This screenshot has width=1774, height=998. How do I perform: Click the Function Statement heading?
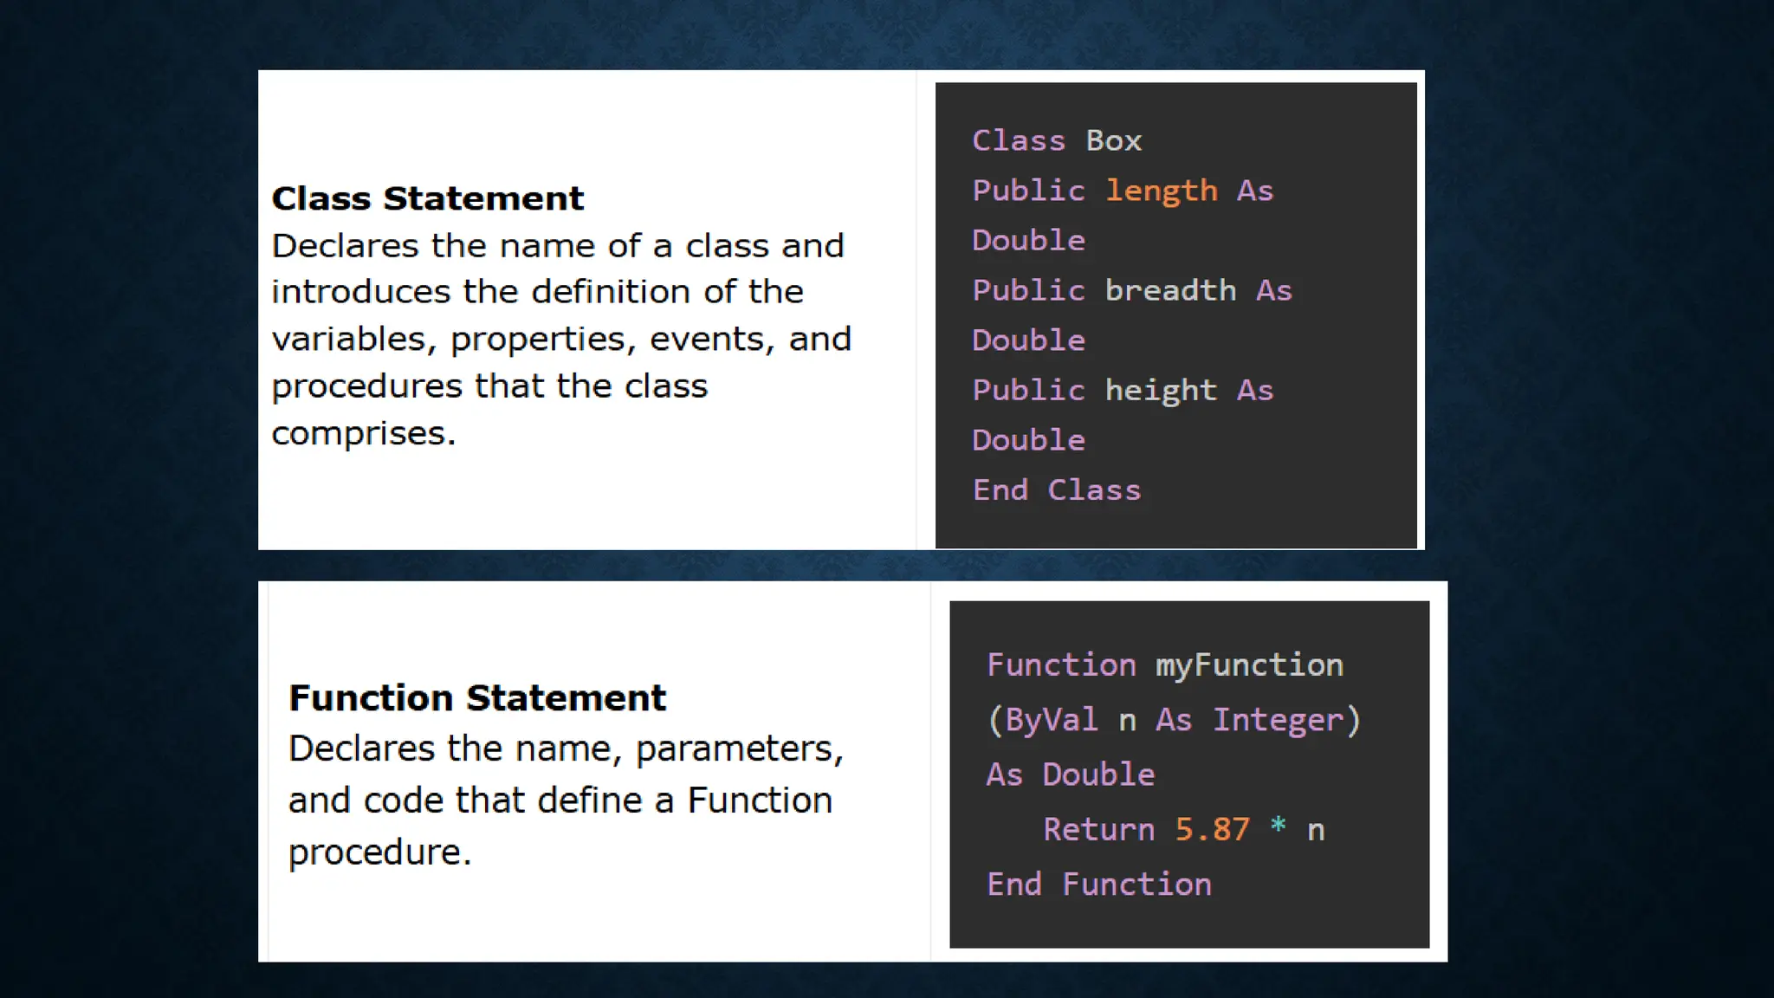point(476,698)
